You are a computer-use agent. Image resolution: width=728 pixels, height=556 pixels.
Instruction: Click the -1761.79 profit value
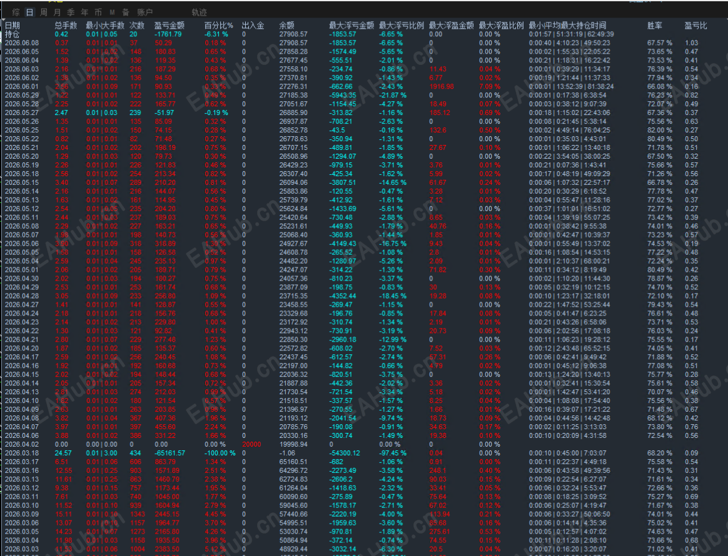pyautogui.click(x=168, y=34)
